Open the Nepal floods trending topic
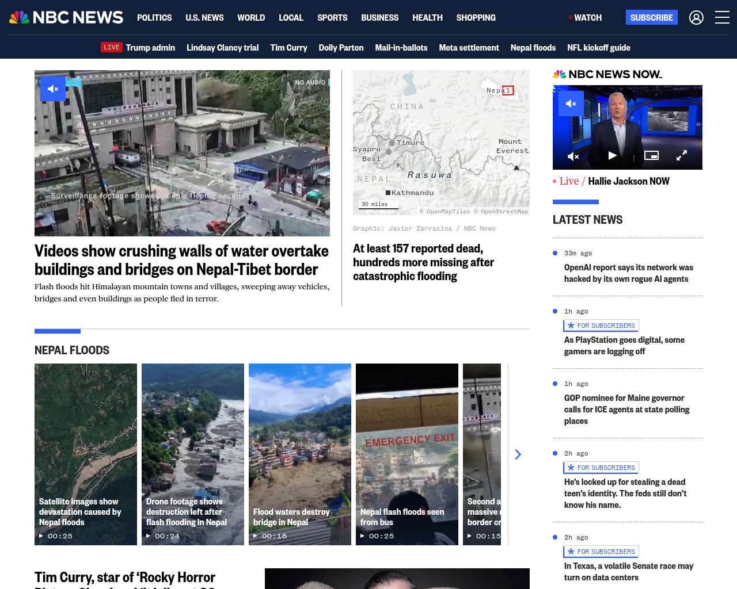 533,48
